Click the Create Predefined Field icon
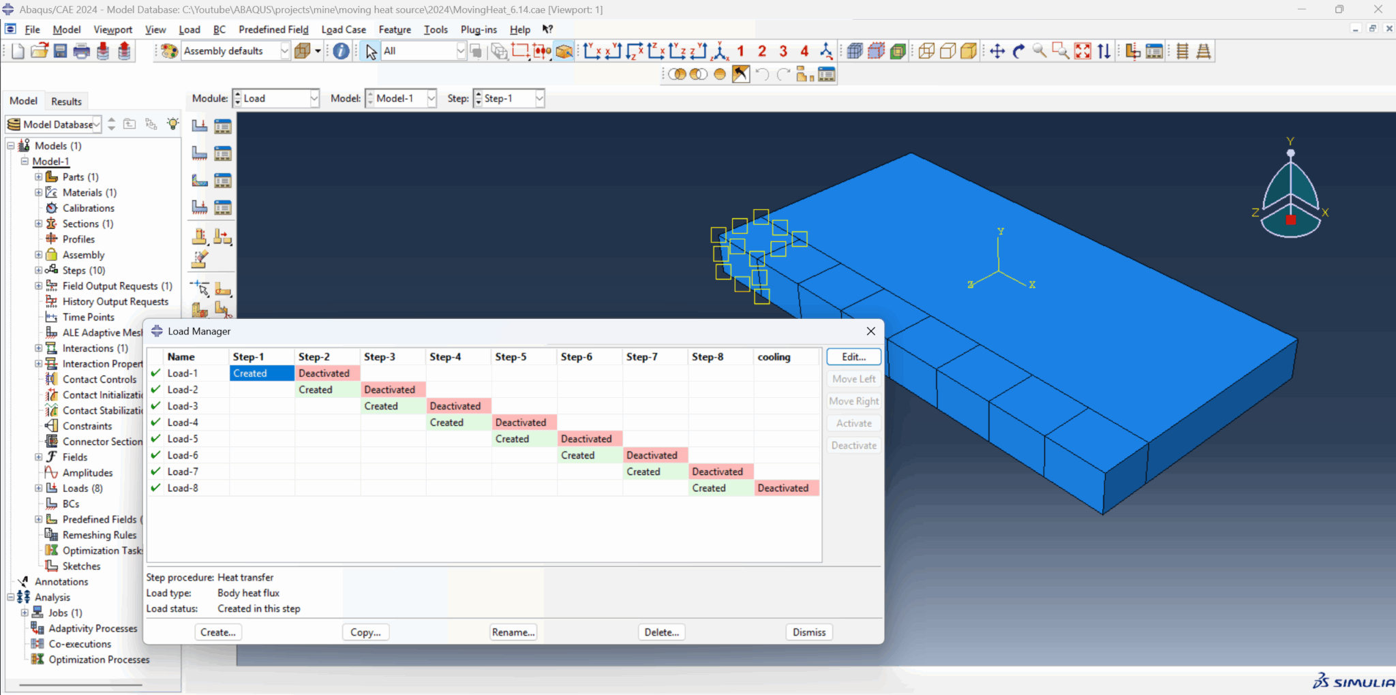1396x695 pixels. click(199, 181)
